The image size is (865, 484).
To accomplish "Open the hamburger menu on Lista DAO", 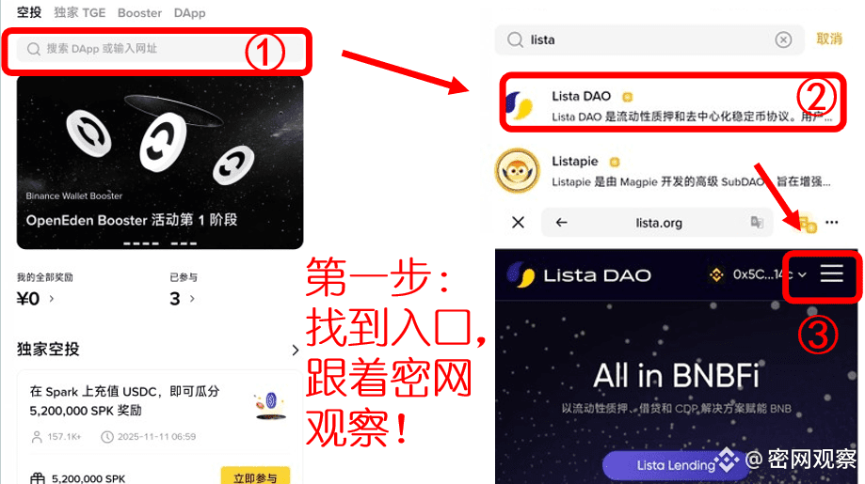I will click(x=831, y=273).
